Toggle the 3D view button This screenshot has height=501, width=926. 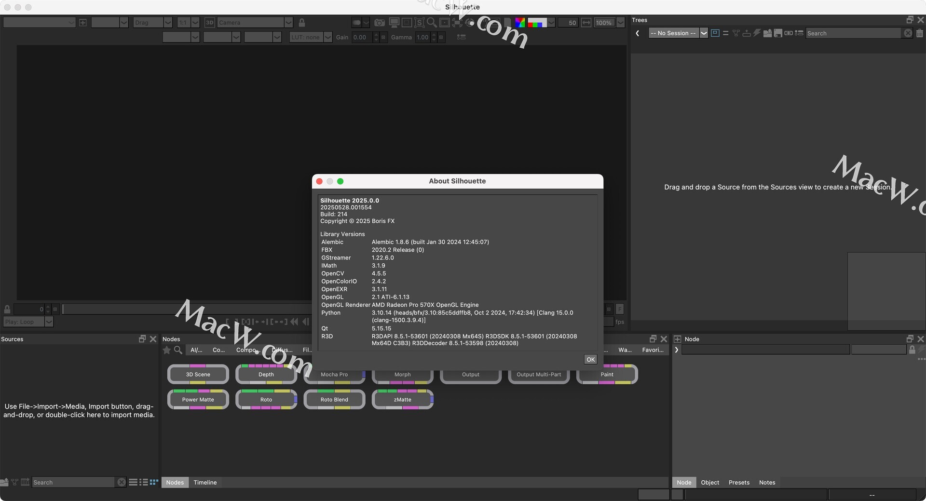point(209,23)
